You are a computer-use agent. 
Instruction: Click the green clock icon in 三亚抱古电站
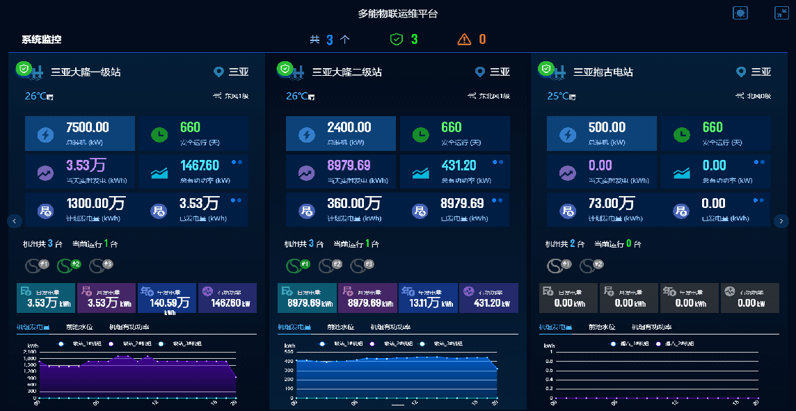click(x=681, y=134)
